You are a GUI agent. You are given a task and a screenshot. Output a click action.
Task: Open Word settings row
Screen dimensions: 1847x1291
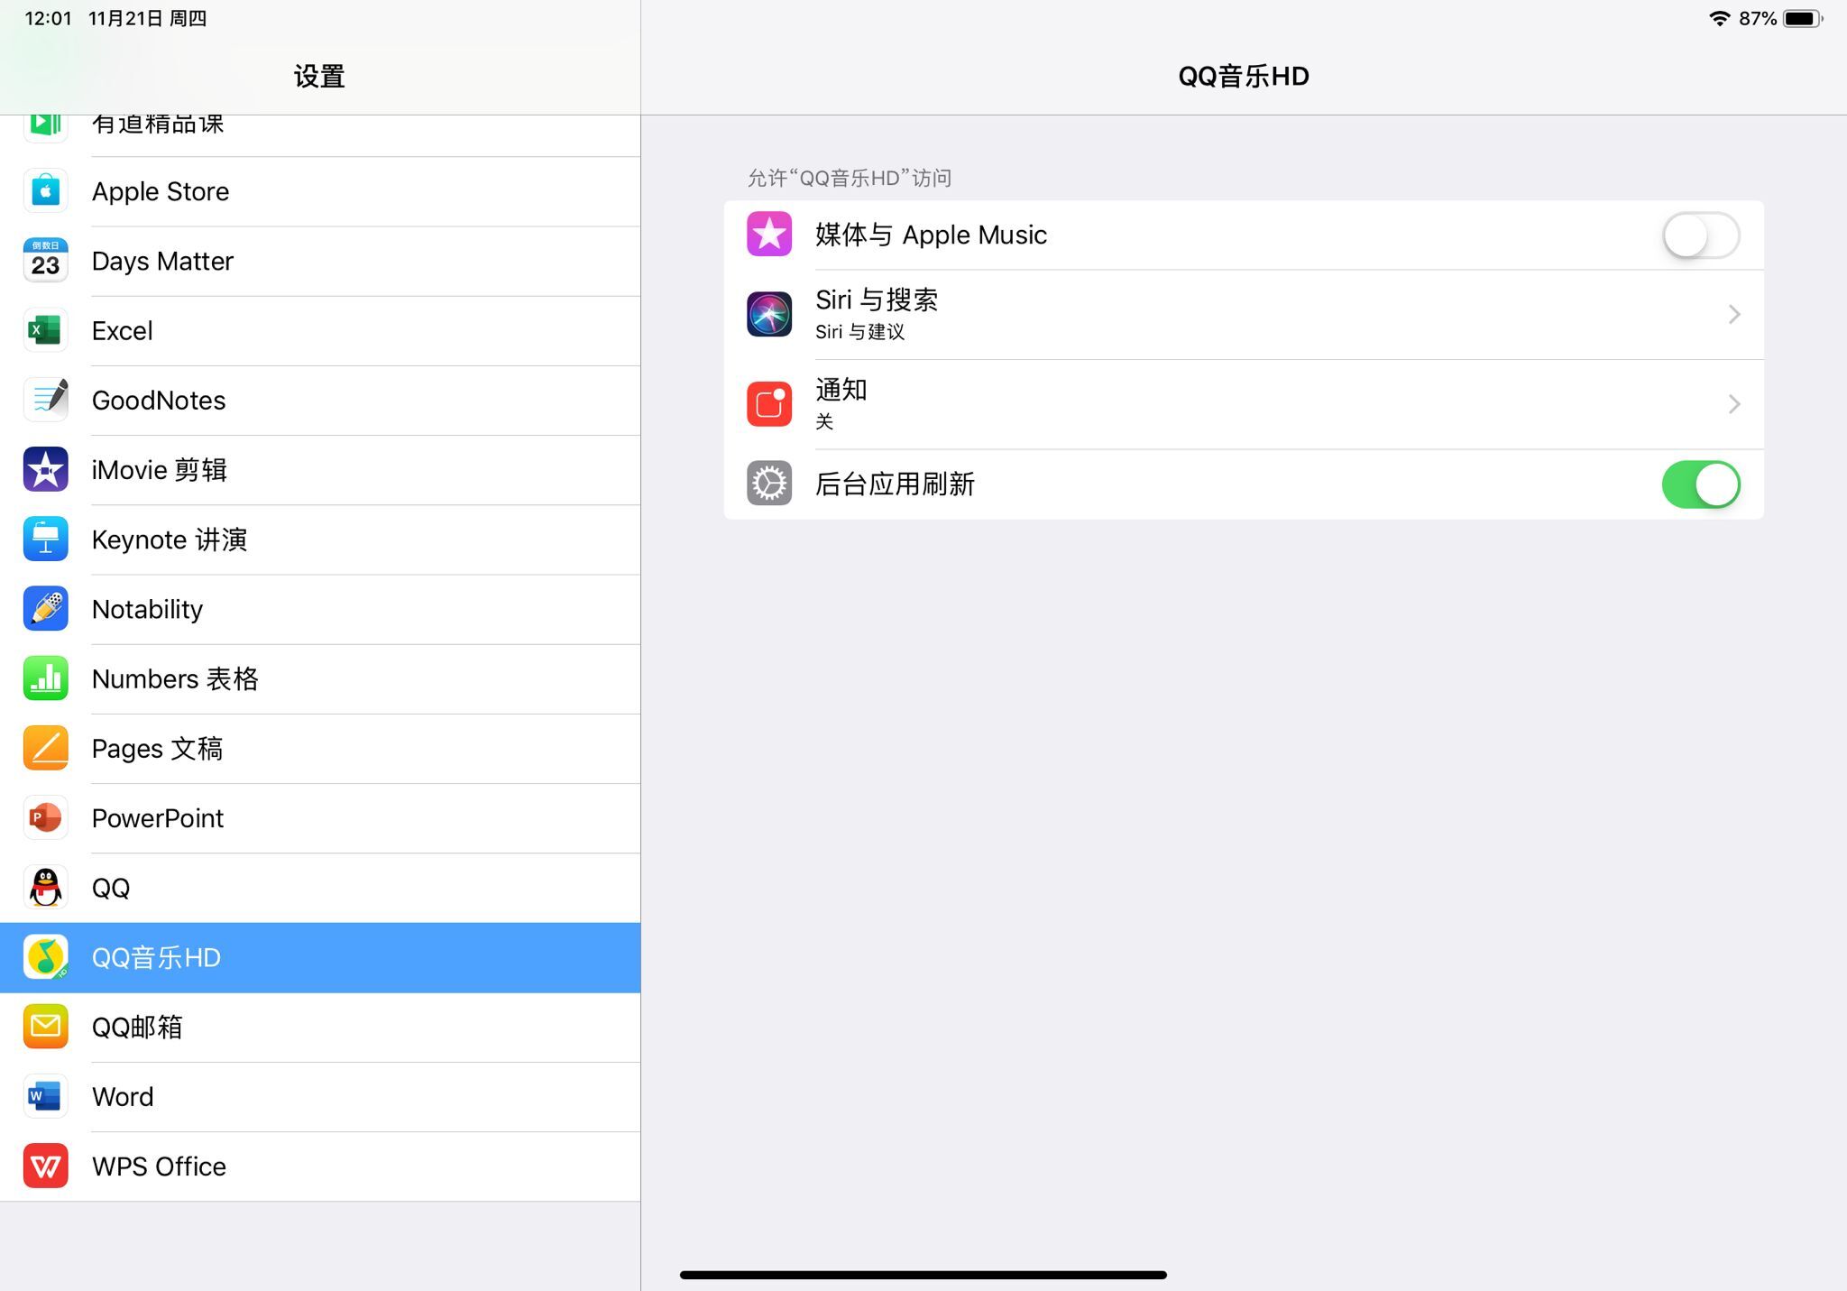(x=123, y=1096)
